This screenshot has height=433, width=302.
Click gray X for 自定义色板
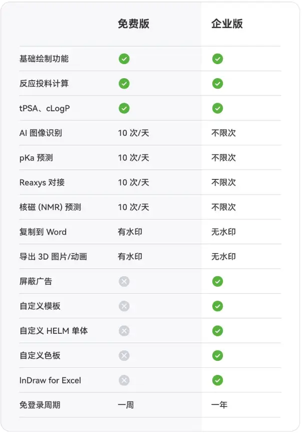coord(124,355)
